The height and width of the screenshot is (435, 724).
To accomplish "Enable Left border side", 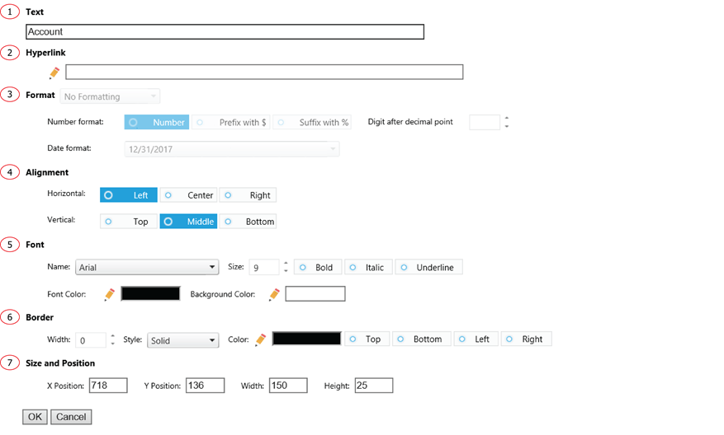I will (476, 339).
